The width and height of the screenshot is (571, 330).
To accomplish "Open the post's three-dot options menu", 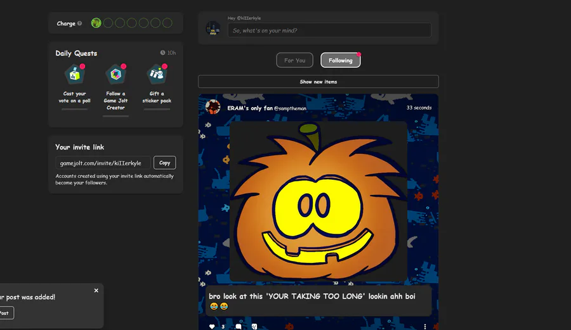I will pyautogui.click(x=425, y=326).
